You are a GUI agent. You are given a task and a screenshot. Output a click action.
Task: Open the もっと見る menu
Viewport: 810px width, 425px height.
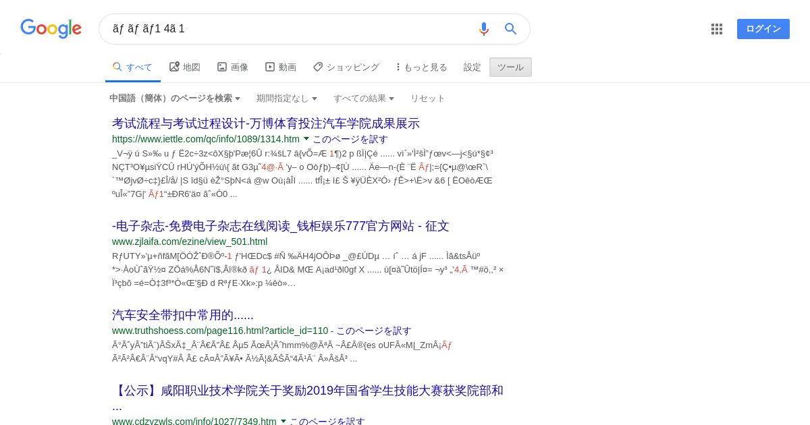coord(421,67)
